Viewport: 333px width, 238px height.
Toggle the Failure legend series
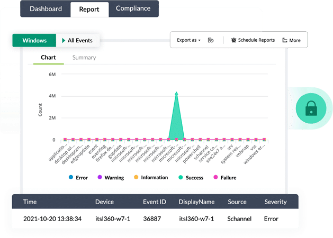[224, 177]
